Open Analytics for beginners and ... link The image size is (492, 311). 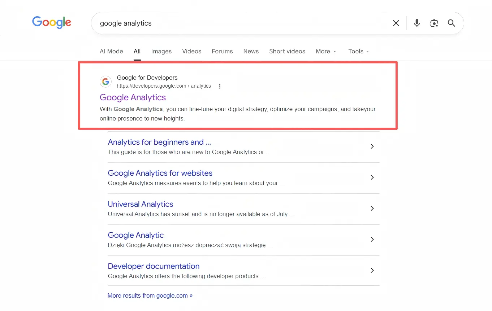coord(159,142)
